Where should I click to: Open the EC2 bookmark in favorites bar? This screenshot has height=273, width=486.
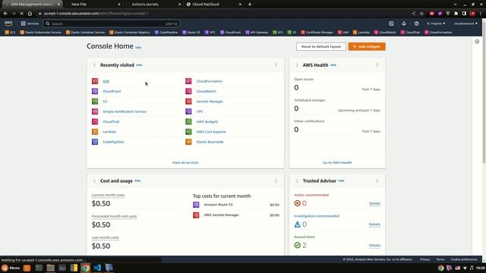click(10, 32)
